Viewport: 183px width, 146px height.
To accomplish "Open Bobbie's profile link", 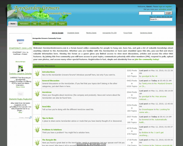I will coord(145,133).
